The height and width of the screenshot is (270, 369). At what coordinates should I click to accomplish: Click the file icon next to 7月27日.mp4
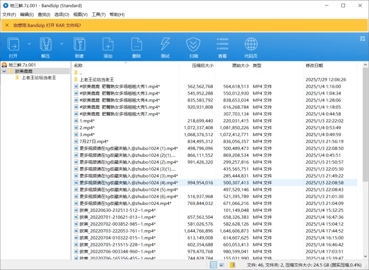pyautogui.click(x=76, y=142)
